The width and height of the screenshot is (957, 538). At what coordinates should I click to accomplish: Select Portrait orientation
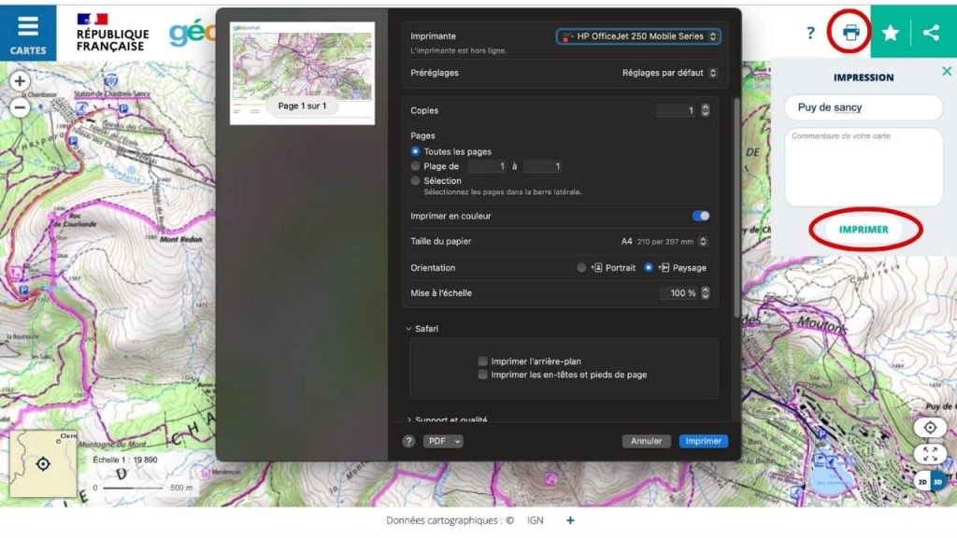[x=582, y=267]
